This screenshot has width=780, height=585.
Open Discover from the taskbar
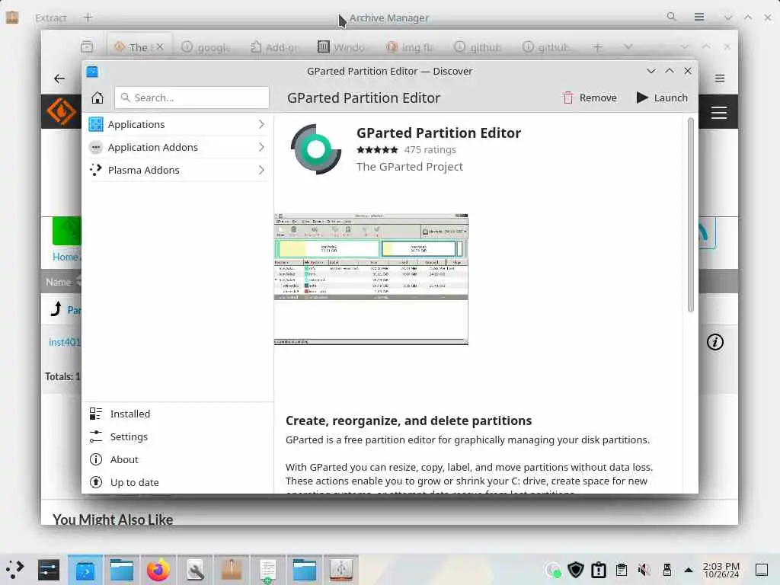pos(85,570)
